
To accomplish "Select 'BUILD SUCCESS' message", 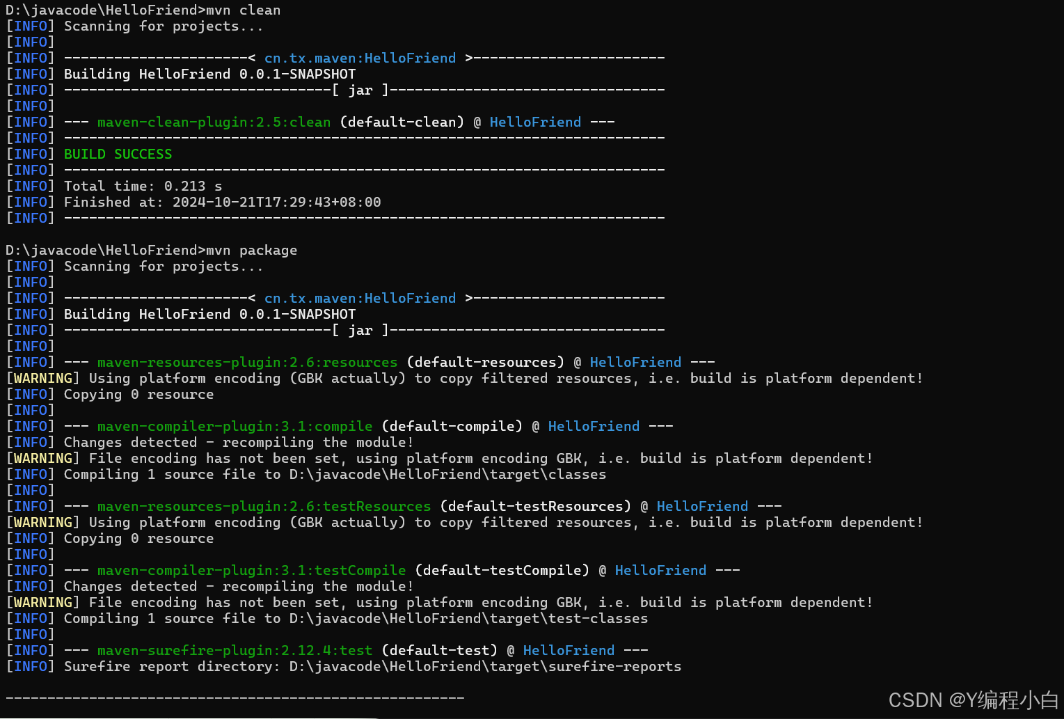I will point(118,155).
